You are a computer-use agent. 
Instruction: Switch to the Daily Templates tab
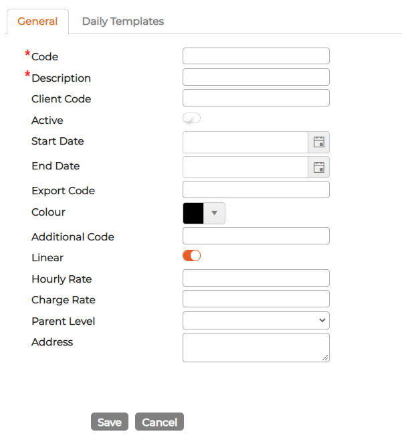[123, 21]
